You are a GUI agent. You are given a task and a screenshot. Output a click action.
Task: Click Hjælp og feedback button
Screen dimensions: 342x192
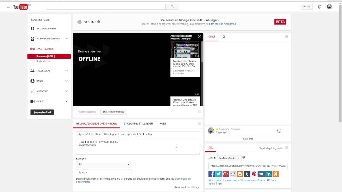tap(42, 112)
